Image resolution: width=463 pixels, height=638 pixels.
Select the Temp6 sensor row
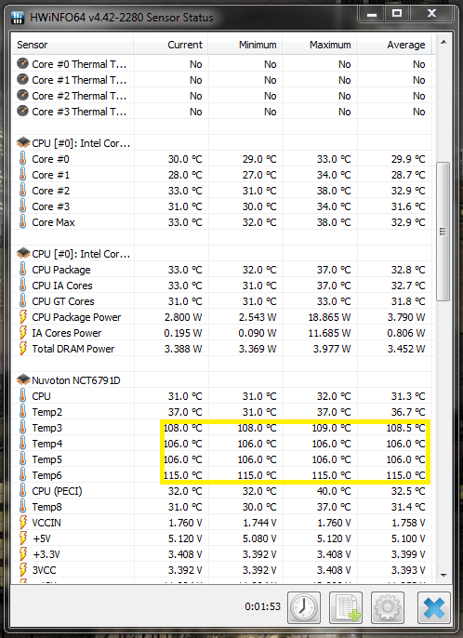point(223,475)
